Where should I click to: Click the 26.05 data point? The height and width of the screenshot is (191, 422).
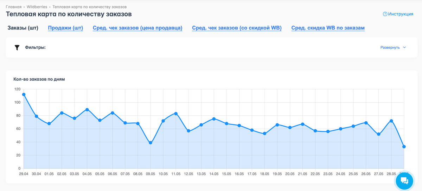(366, 123)
